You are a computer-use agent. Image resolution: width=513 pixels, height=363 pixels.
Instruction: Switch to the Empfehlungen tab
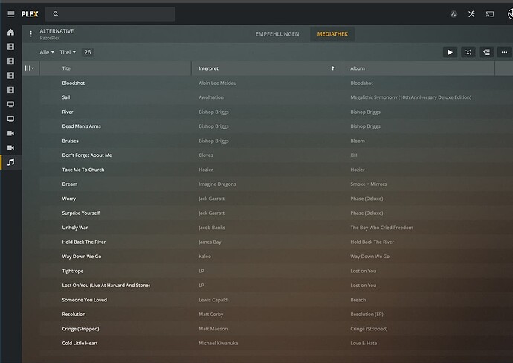coord(277,34)
